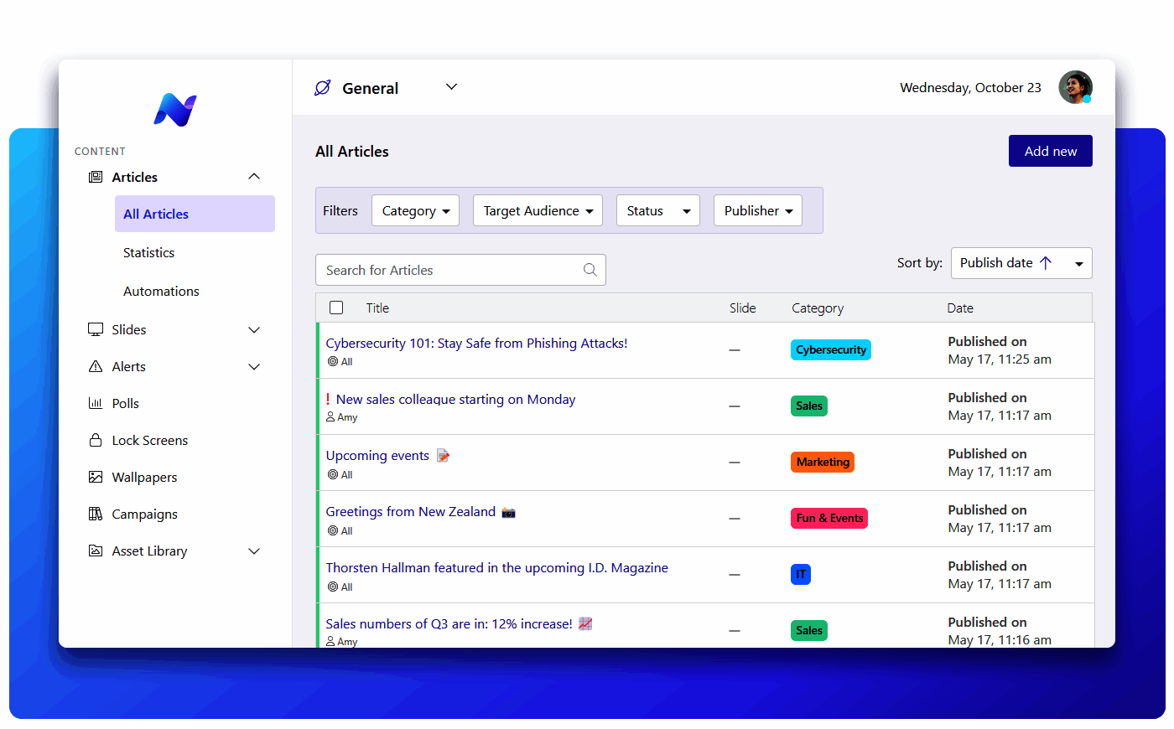The image size is (1174, 729).
Task: Click the Polls bar chart icon
Action: [96, 403]
